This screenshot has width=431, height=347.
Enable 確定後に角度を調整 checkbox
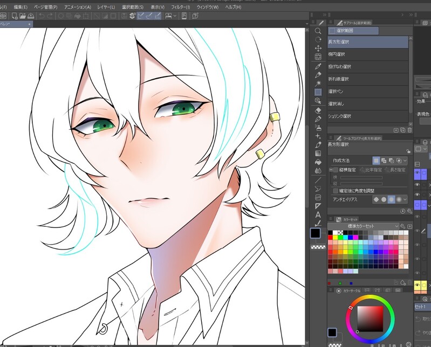coord(336,191)
